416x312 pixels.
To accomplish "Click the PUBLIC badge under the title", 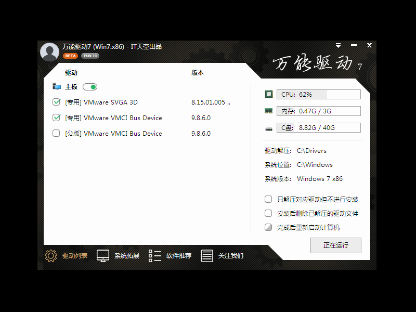I will click(90, 56).
